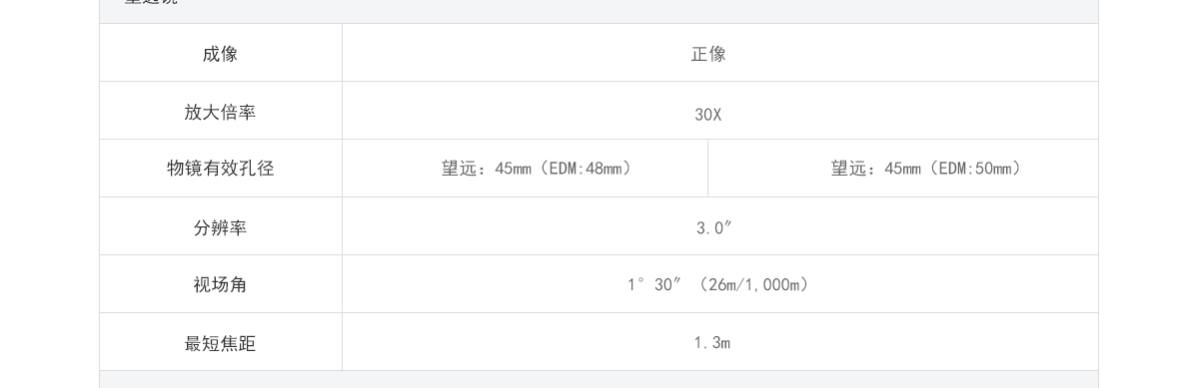Click the 成像 row label
The image size is (1199, 388).
point(221,53)
